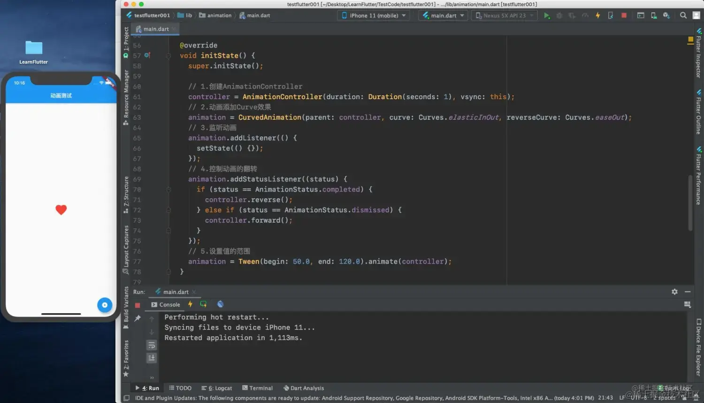Image resolution: width=704 pixels, height=403 pixels.
Task: Open the AVD Manager phone icon
Action: [x=654, y=15]
